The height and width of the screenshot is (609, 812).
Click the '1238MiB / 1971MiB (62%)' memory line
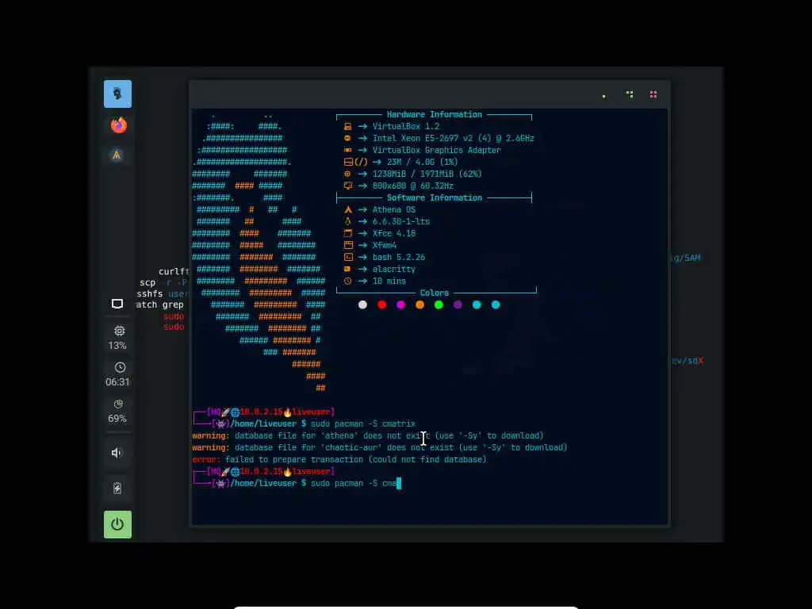pos(427,174)
